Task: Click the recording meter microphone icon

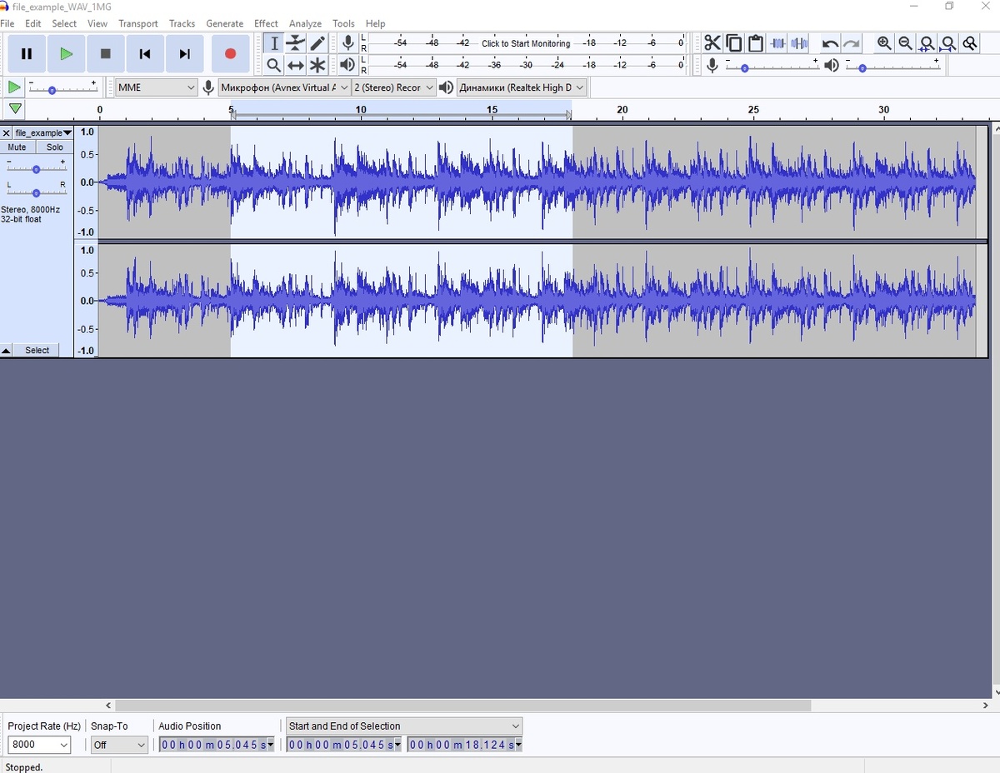Action: 348,43
